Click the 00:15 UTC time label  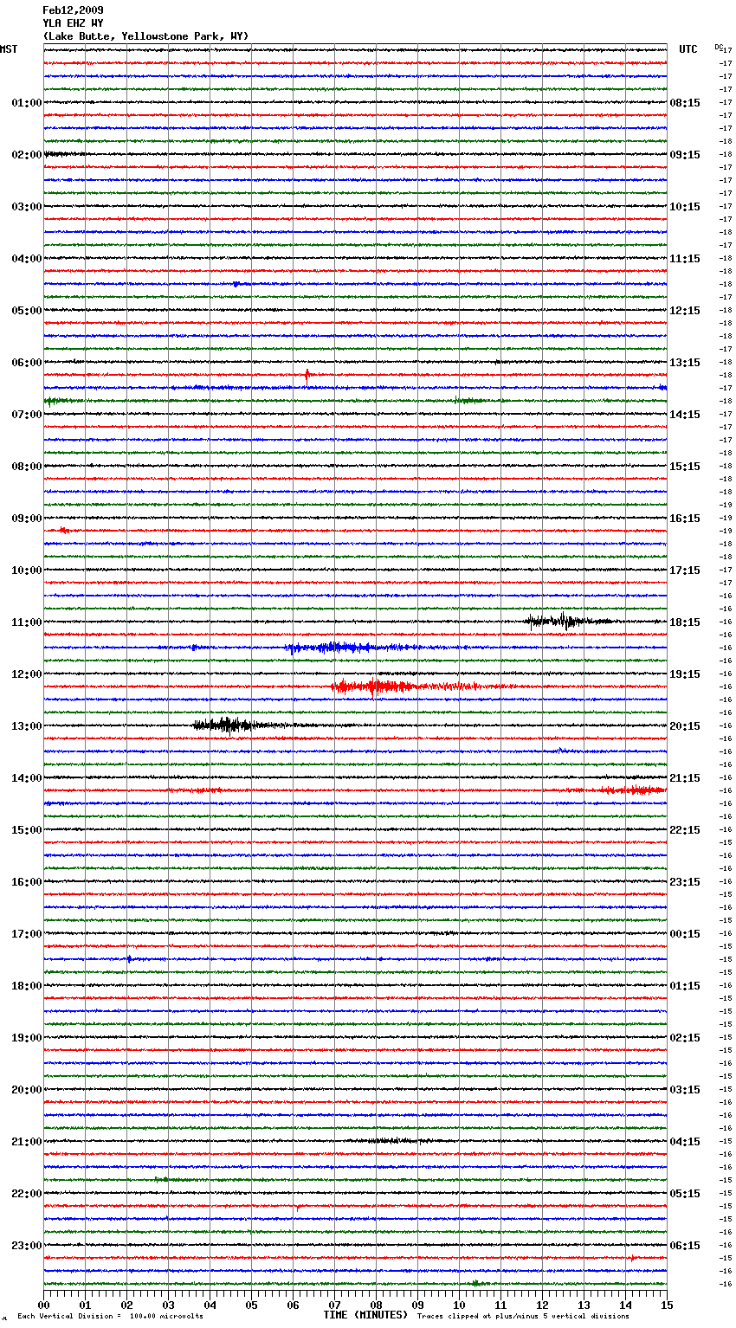pos(685,934)
